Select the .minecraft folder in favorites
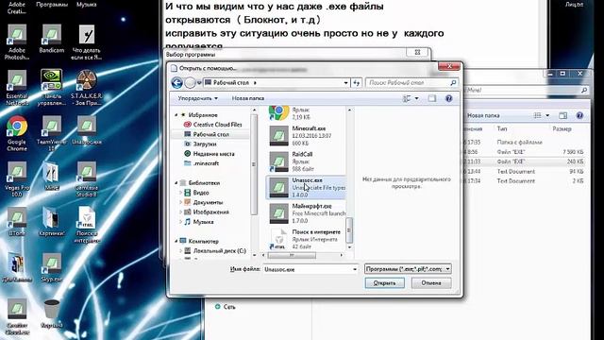 click(206, 163)
